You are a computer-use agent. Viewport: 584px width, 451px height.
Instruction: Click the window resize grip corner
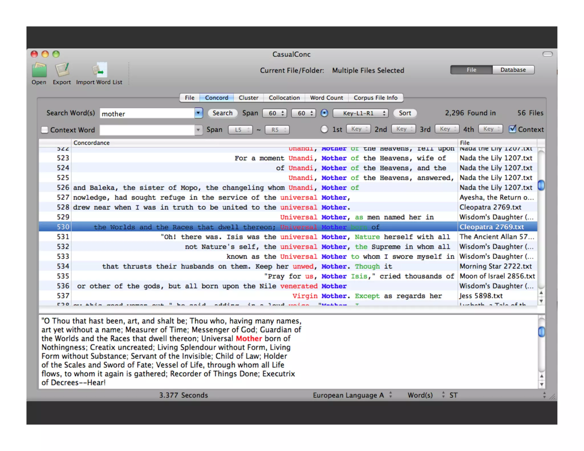[553, 397]
